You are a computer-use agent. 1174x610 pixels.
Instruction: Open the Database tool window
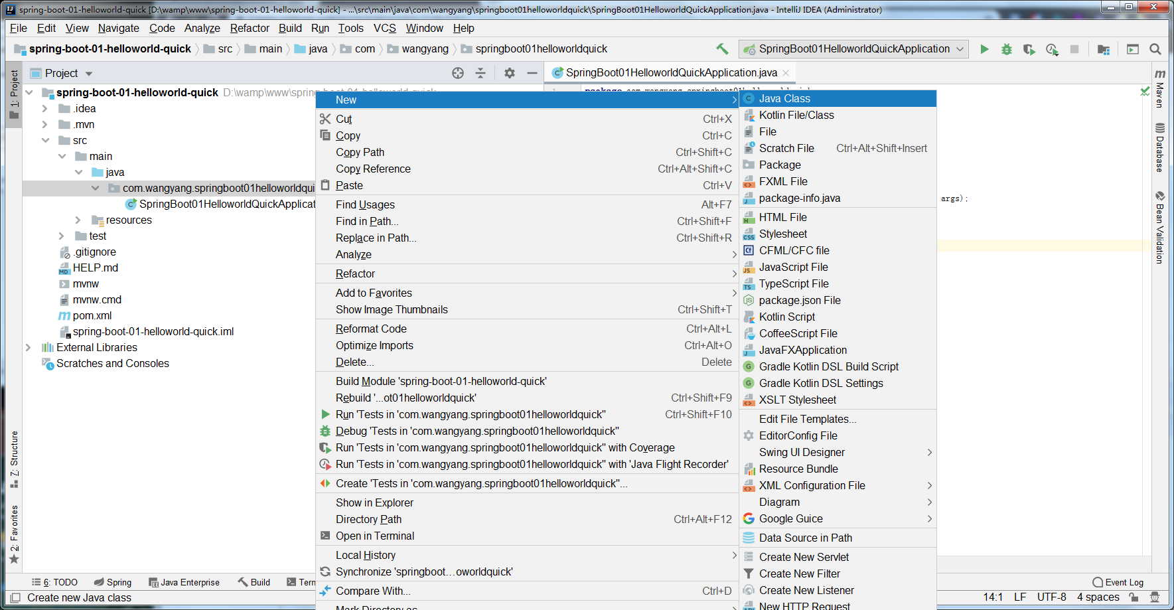pos(1160,147)
